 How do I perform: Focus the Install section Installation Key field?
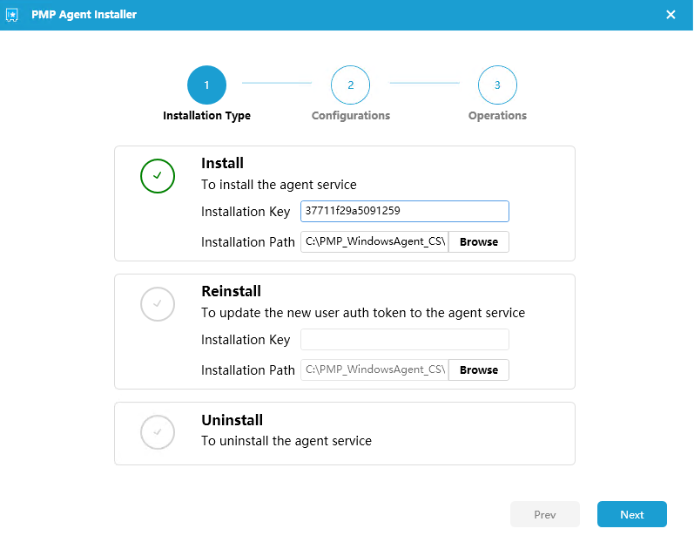(405, 212)
